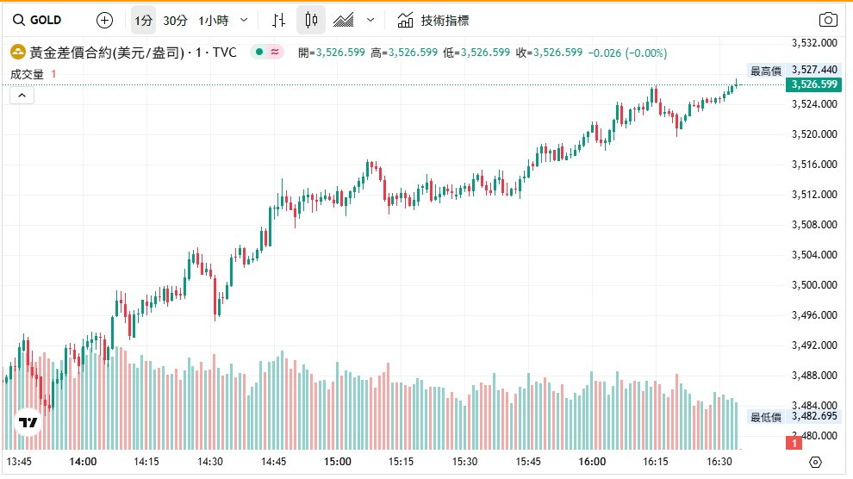This screenshot has width=853, height=479.
Task: Select the area chart style icon
Action: (x=343, y=20)
